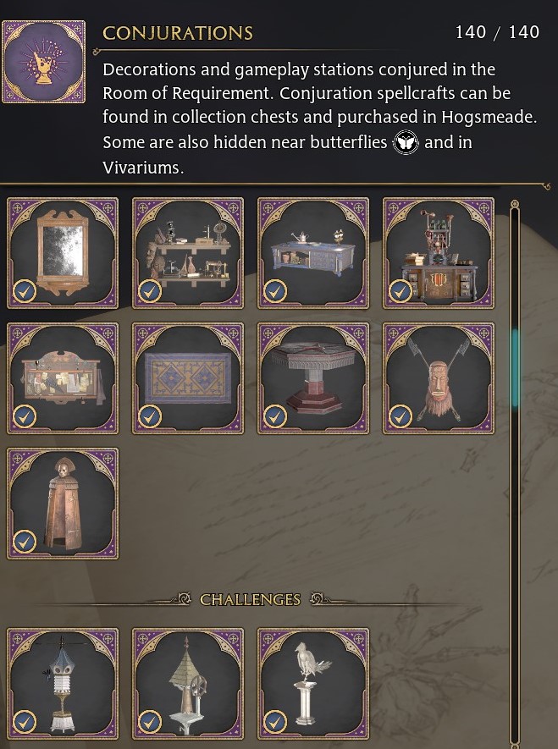The width and height of the screenshot is (558, 749).
Task: Choose the white bird statue challenge reward
Action: (x=313, y=684)
